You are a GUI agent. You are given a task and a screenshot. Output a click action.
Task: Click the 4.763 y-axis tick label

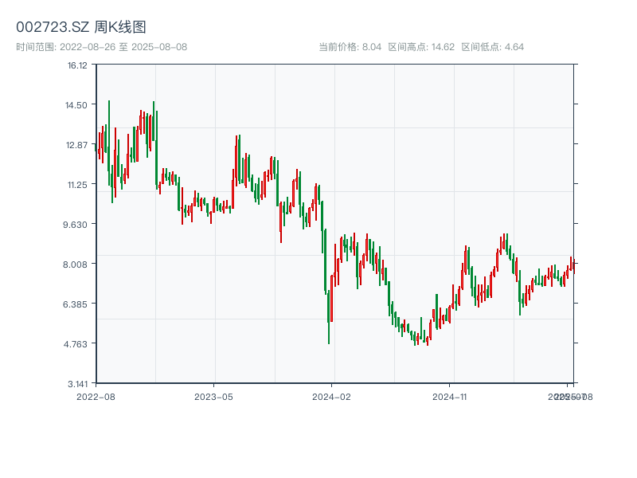pyautogui.click(x=77, y=344)
